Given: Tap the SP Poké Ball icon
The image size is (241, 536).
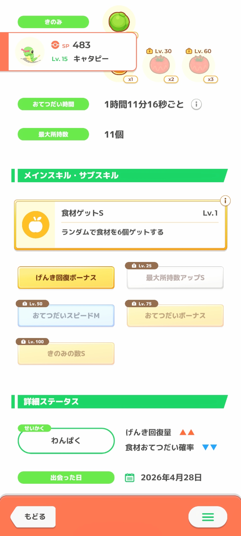Looking at the screenshot, I should click(x=55, y=45).
